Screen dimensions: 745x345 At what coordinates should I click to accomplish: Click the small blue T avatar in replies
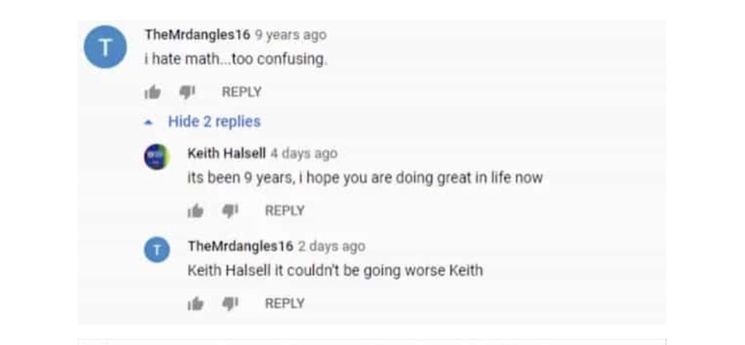(x=157, y=250)
